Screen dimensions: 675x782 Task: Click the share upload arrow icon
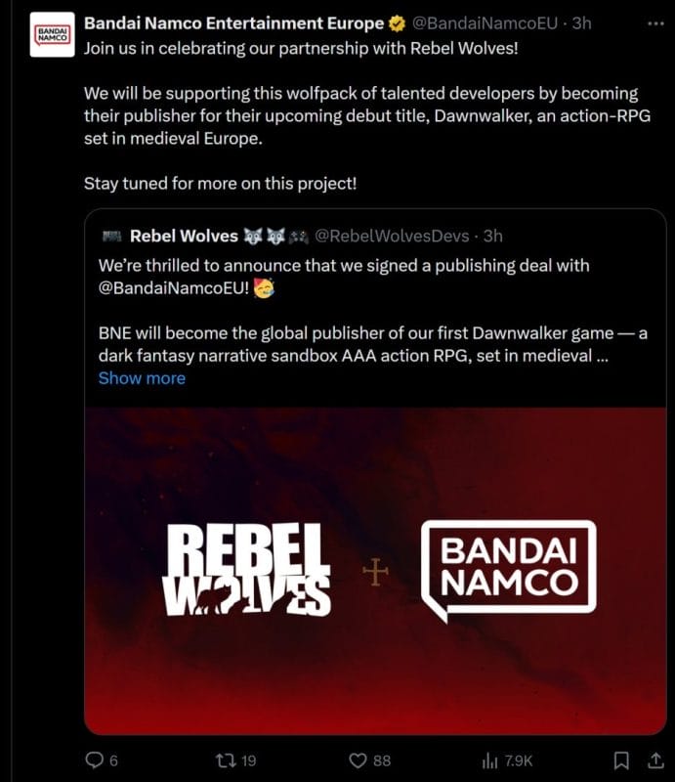click(x=654, y=760)
